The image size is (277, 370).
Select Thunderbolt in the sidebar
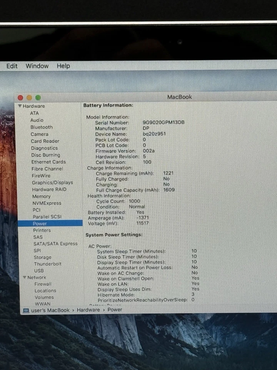click(x=48, y=264)
